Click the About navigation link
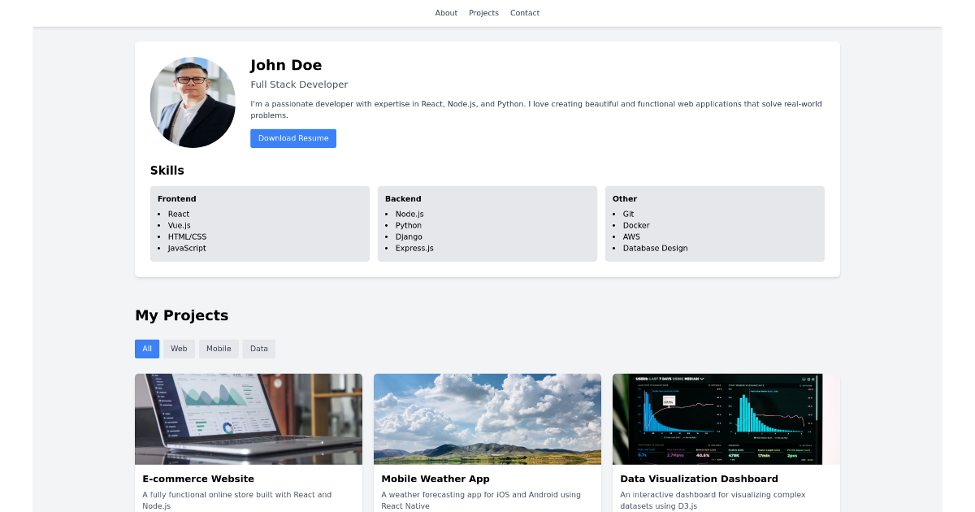This screenshot has width=975, height=512. (x=446, y=12)
